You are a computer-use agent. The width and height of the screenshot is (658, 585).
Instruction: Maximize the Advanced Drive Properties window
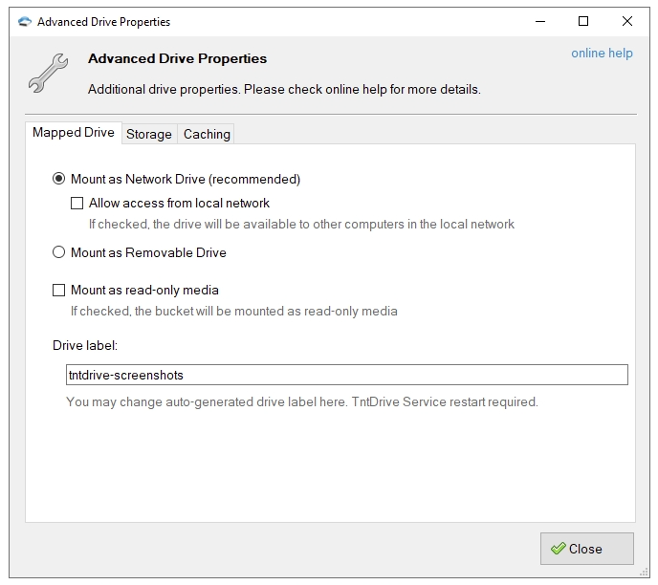pos(583,21)
